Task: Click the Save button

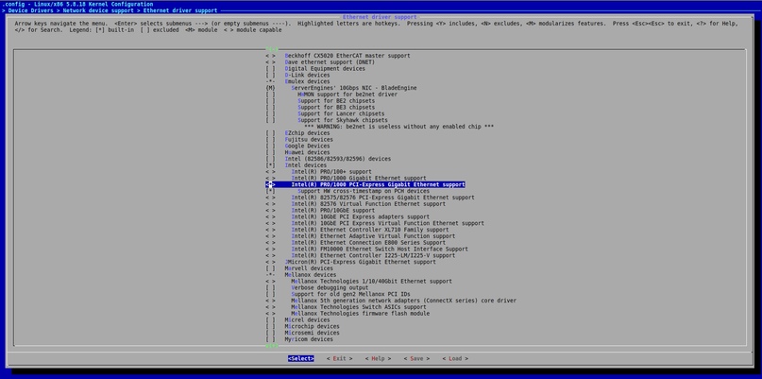Action: point(416,358)
